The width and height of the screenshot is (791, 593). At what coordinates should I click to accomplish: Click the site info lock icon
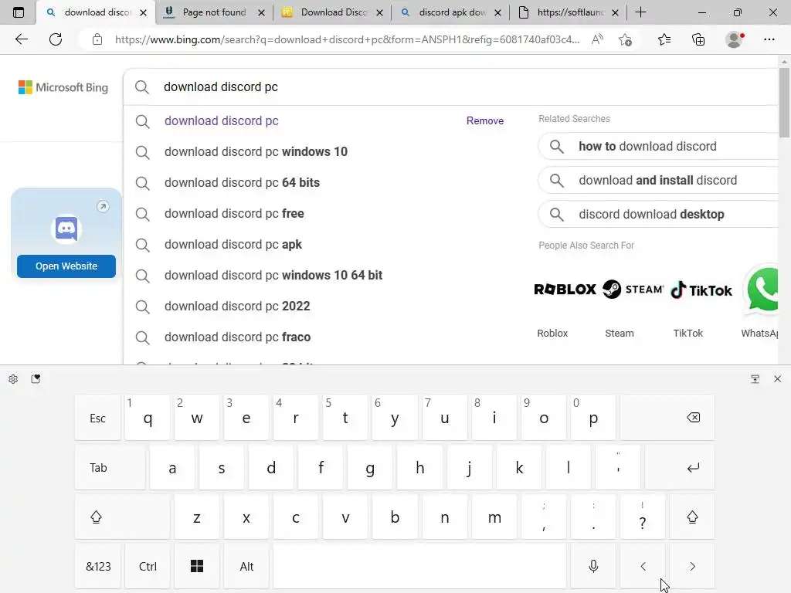point(97,39)
